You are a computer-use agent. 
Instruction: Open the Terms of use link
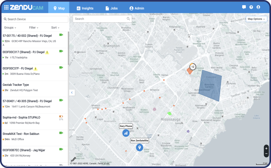(x=104, y=163)
